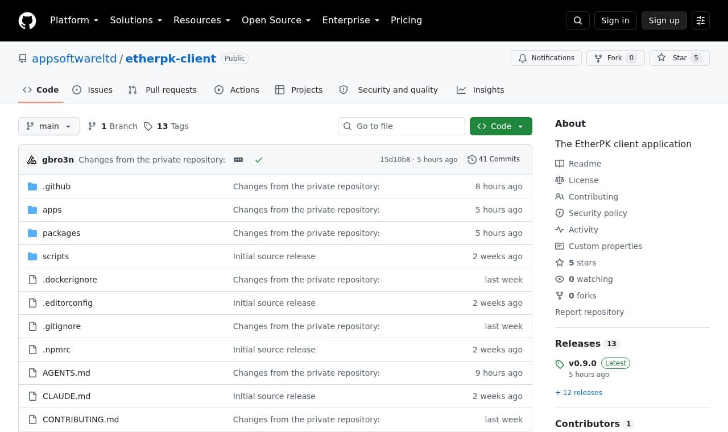
Task: Open the Security policy link
Action: coord(591,213)
